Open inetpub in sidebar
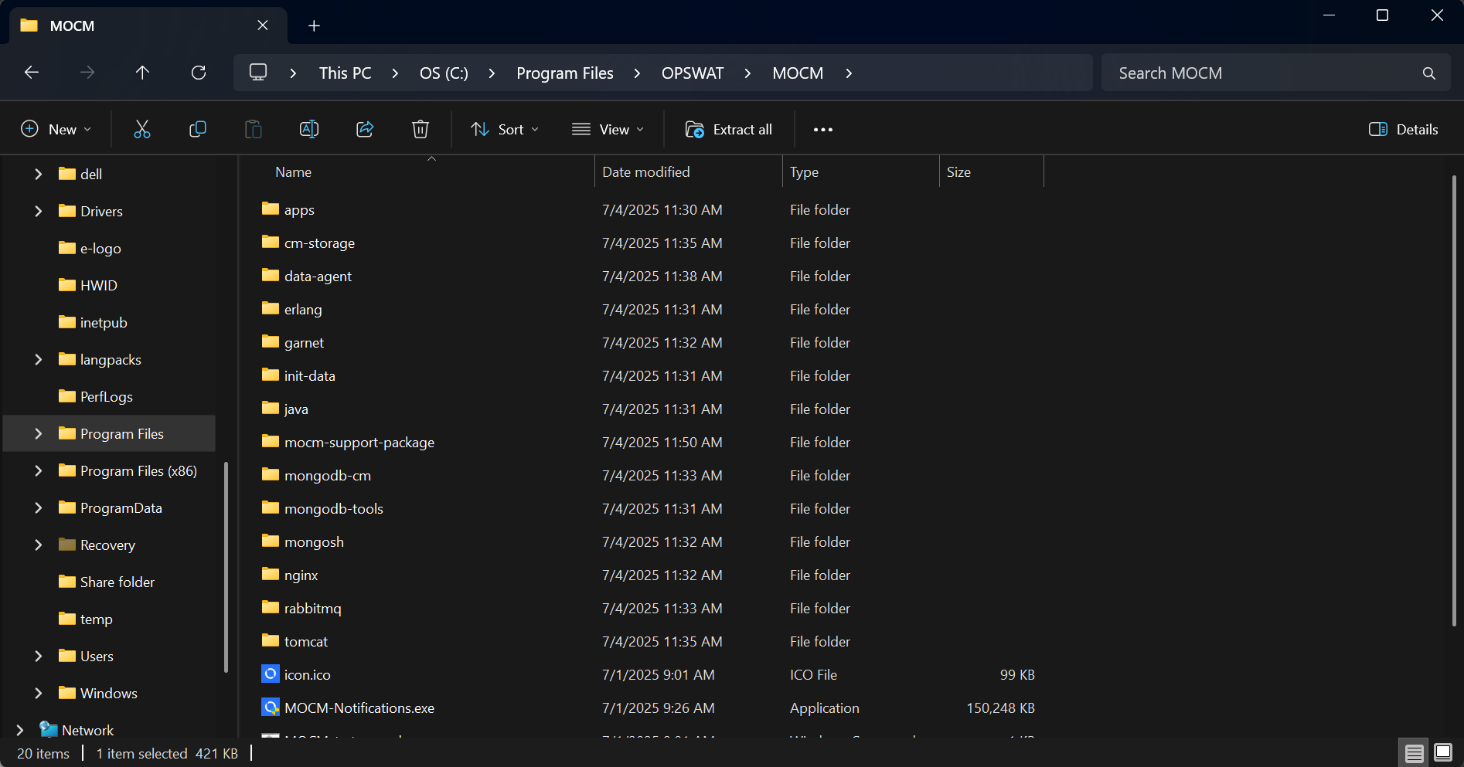 104,322
